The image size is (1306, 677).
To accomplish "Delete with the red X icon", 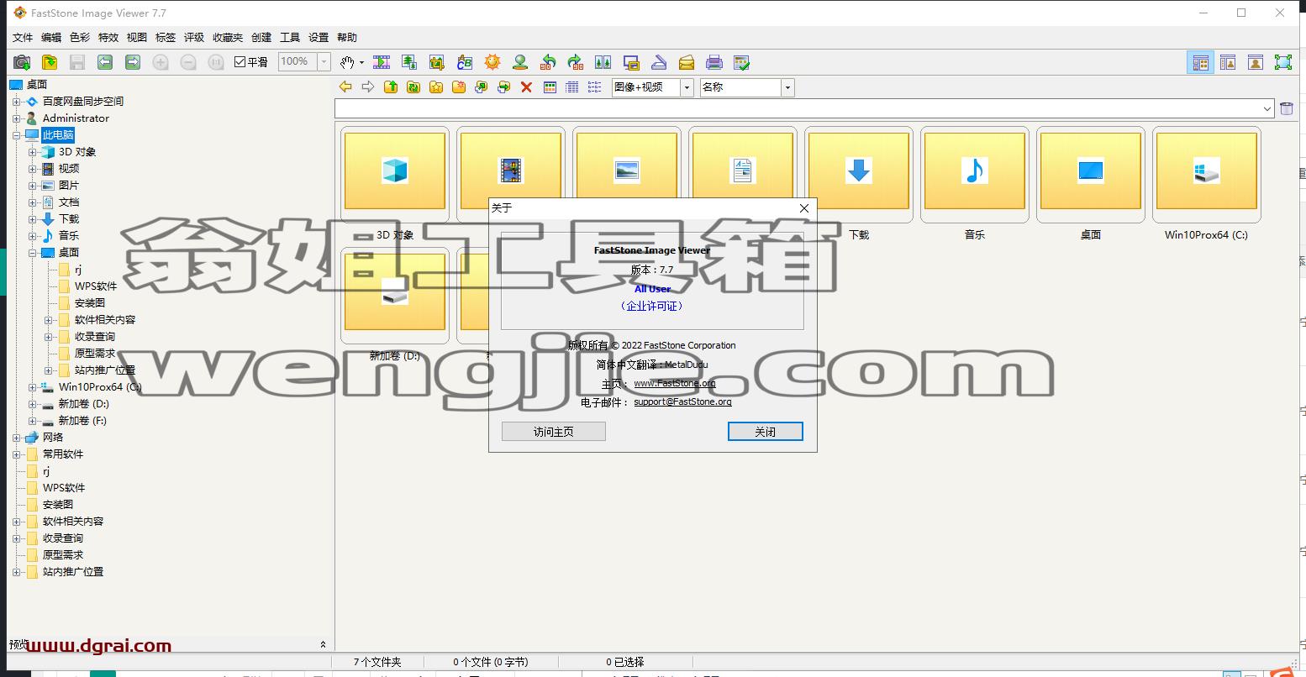I will click(526, 87).
